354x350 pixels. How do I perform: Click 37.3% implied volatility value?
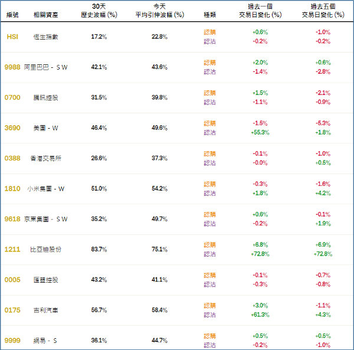(x=160, y=158)
